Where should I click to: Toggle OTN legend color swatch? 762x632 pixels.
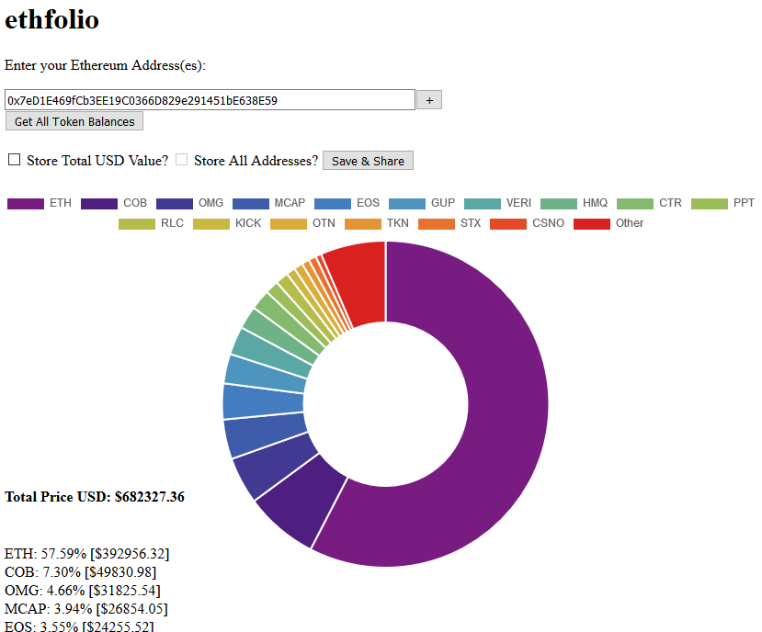click(x=289, y=224)
